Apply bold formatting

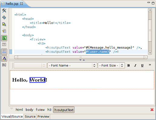pos(128,66)
